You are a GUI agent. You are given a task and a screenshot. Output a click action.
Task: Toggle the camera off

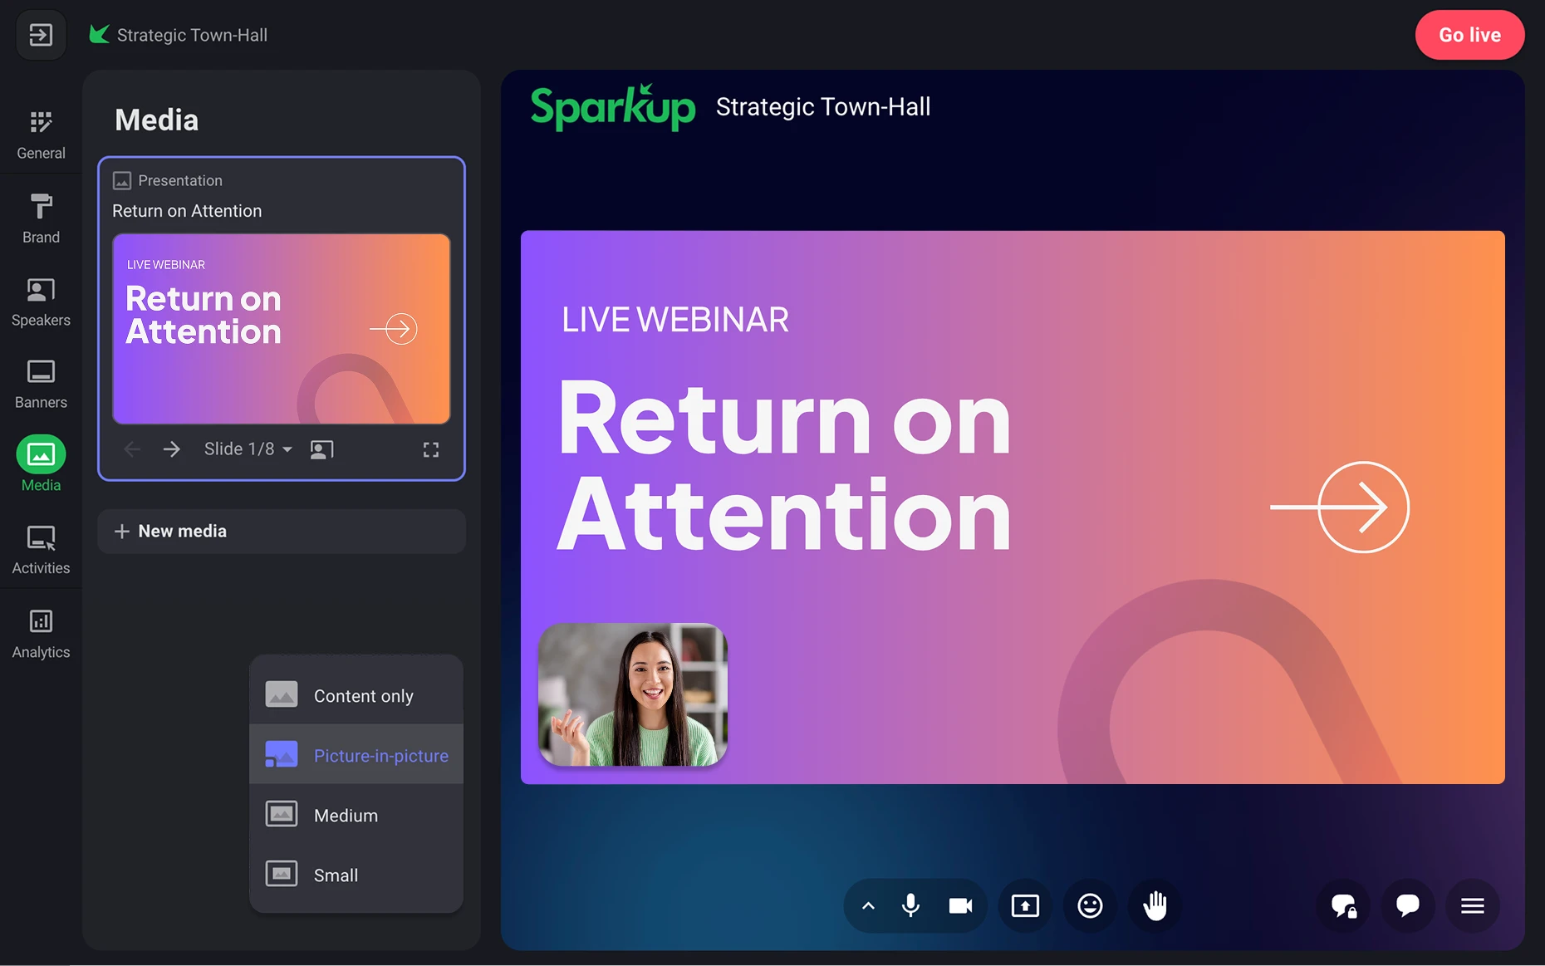[x=960, y=905]
